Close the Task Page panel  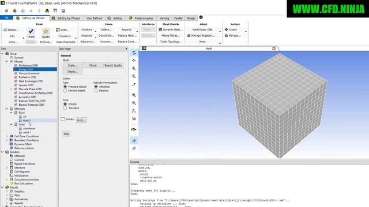(x=126, y=48)
